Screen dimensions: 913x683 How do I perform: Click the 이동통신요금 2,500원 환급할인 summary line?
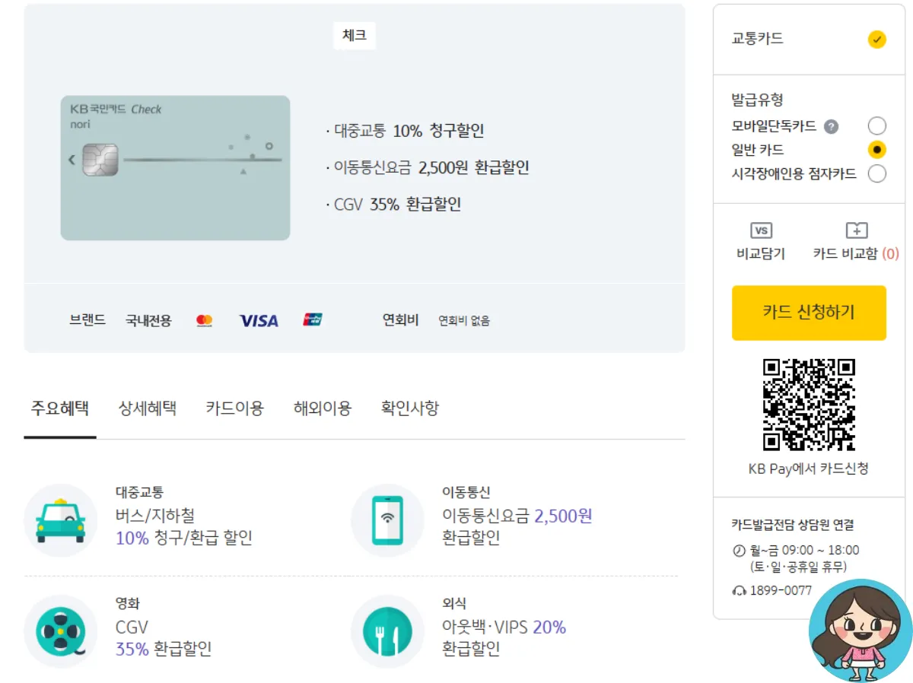coord(427,167)
